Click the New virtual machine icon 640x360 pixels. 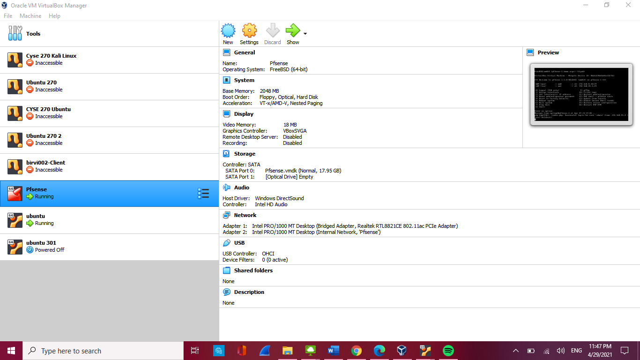pyautogui.click(x=228, y=31)
